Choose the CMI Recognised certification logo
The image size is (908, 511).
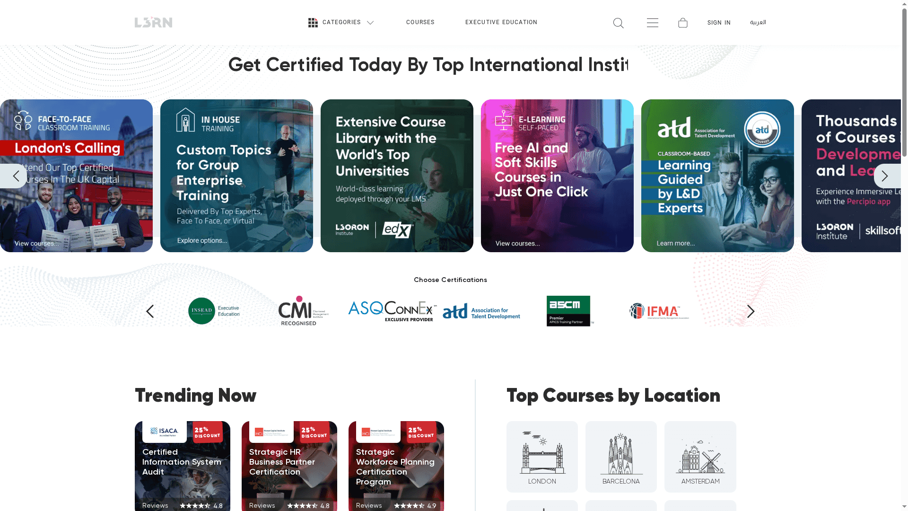point(303,311)
